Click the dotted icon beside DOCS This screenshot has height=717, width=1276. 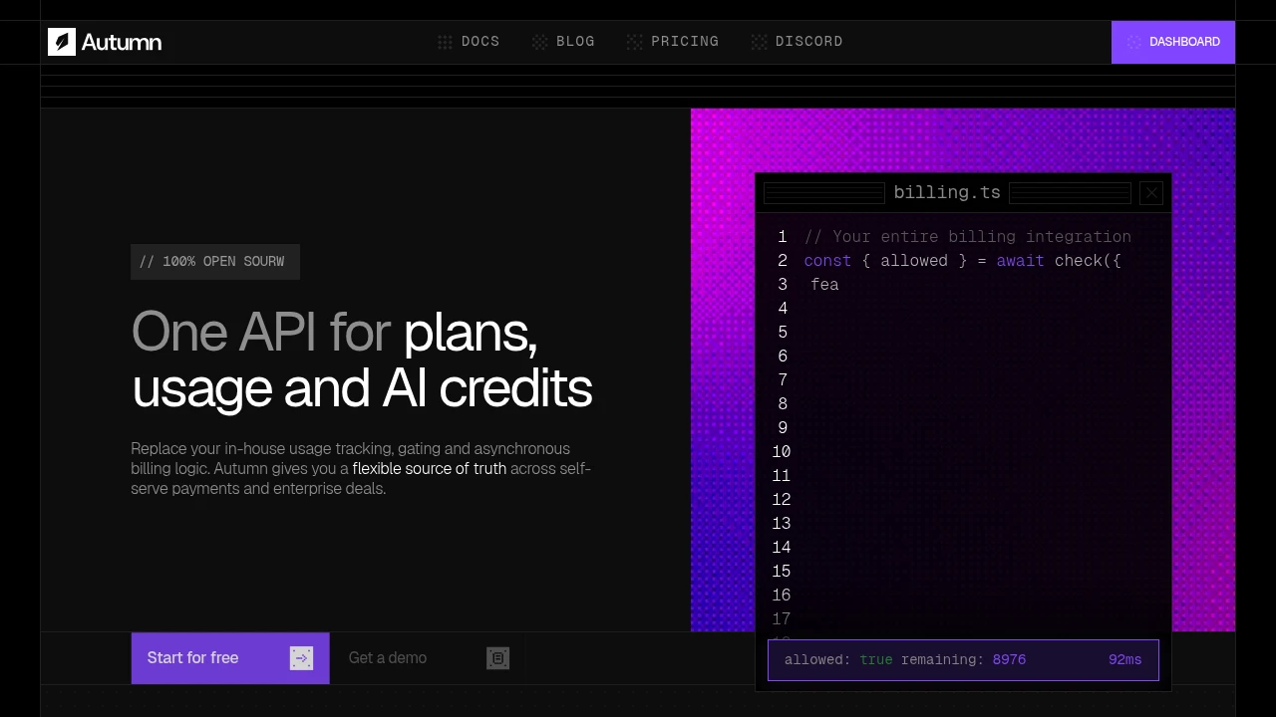coord(445,42)
